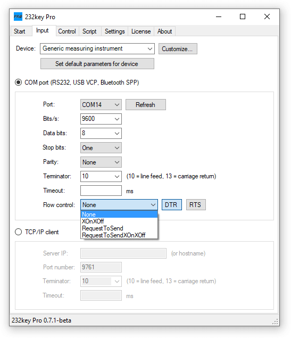291x338 pixels.
Task: Close the 232key Pro window
Action: (x=267, y=17)
